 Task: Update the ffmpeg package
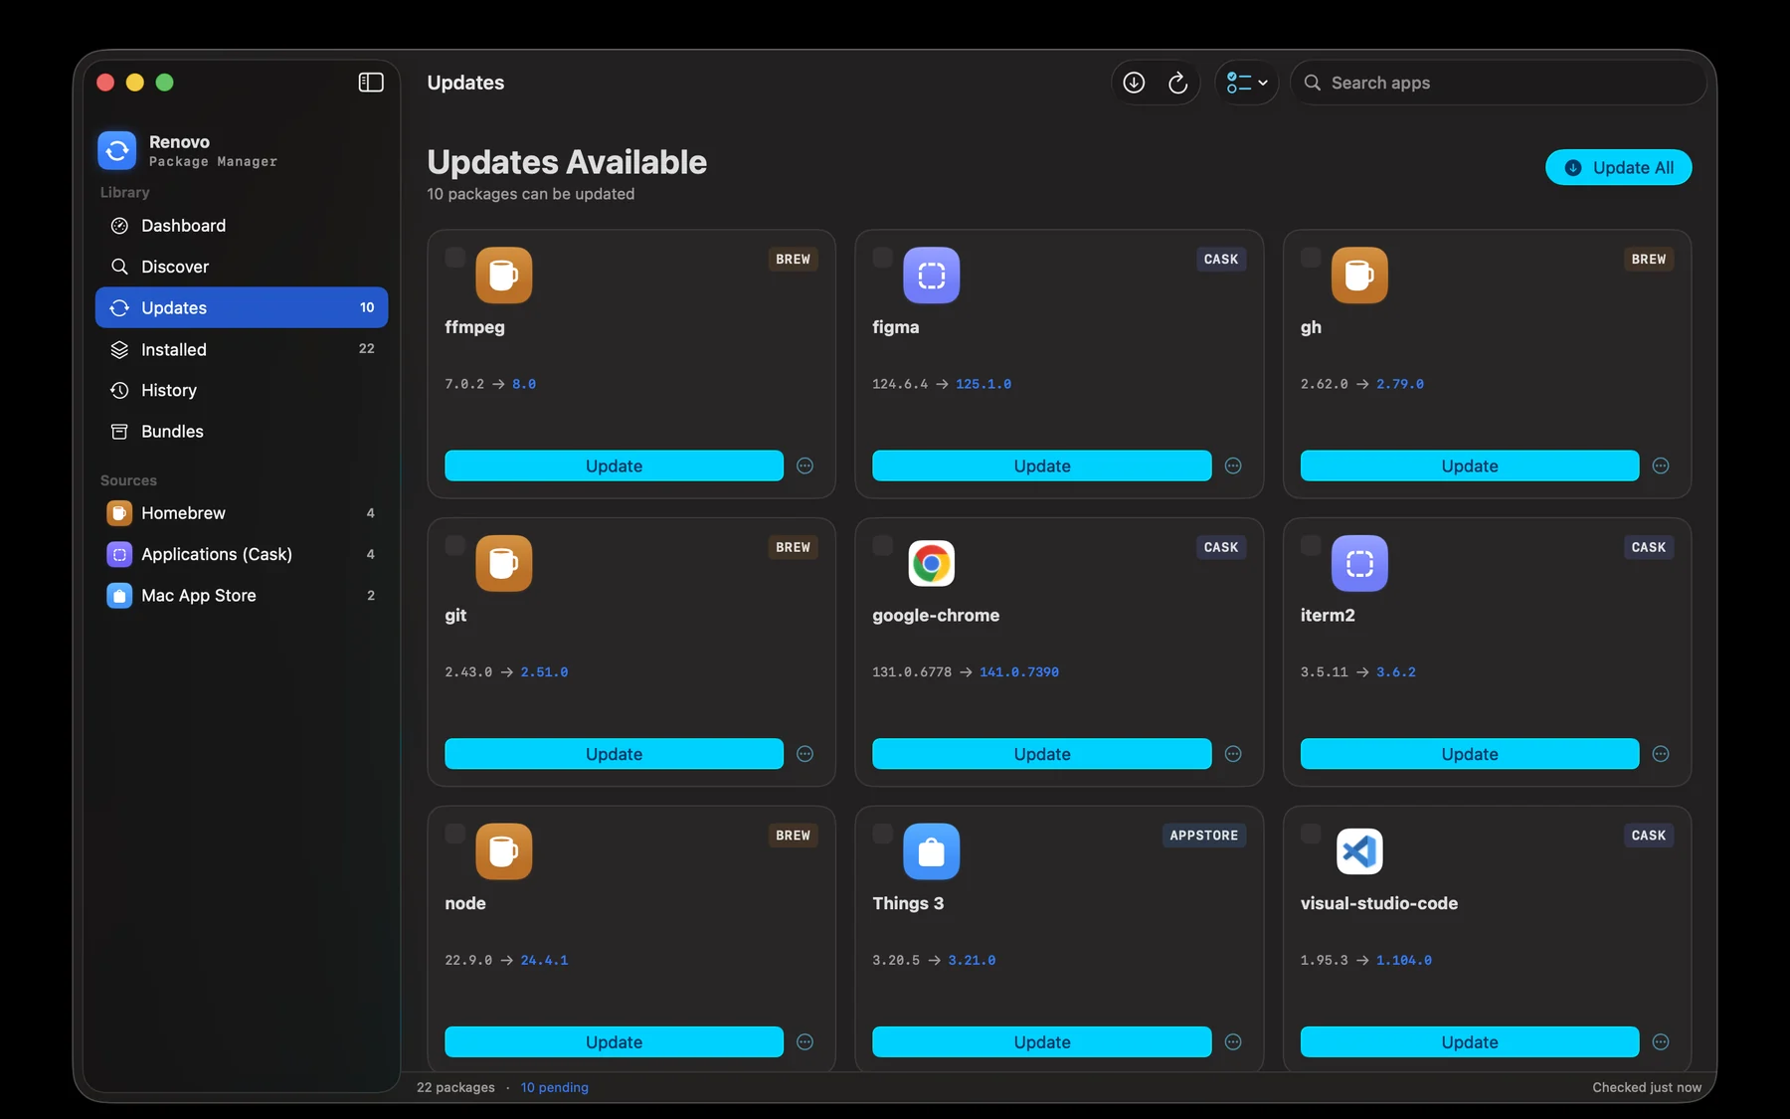[614, 466]
